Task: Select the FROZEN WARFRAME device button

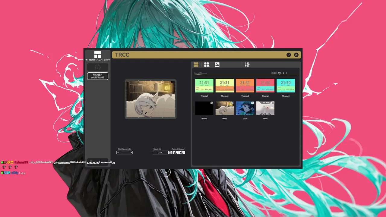Action: (98, 76)
